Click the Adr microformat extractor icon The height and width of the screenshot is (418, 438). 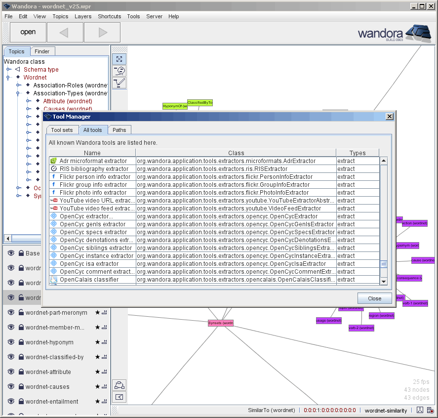(53, 161)
